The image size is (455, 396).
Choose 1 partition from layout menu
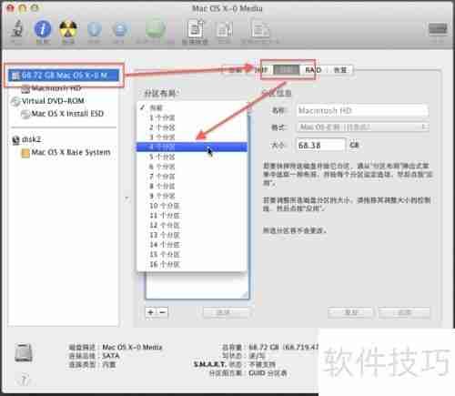tap(192, 117)
